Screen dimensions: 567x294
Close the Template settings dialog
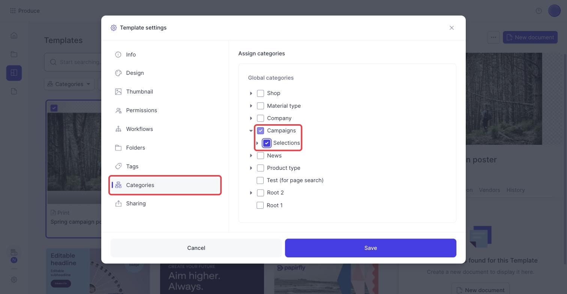click(x=451, y=28)
